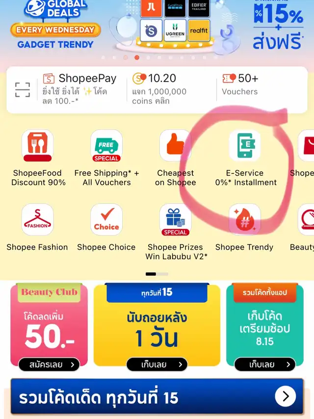
Task: Open the UGREEN brand tile
Action: [x=175, y=30]
